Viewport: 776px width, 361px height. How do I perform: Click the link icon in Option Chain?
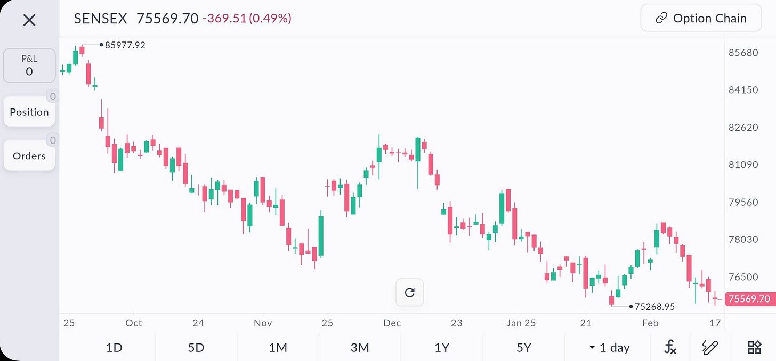point(661,19)
